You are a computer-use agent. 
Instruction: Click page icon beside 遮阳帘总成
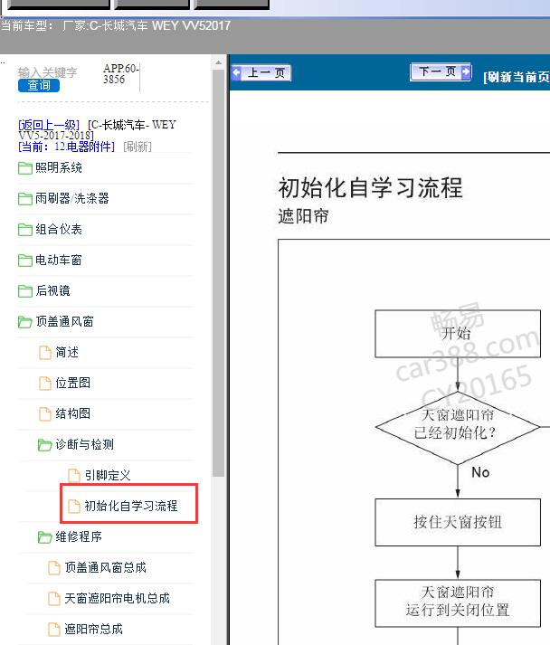point(54,630)
